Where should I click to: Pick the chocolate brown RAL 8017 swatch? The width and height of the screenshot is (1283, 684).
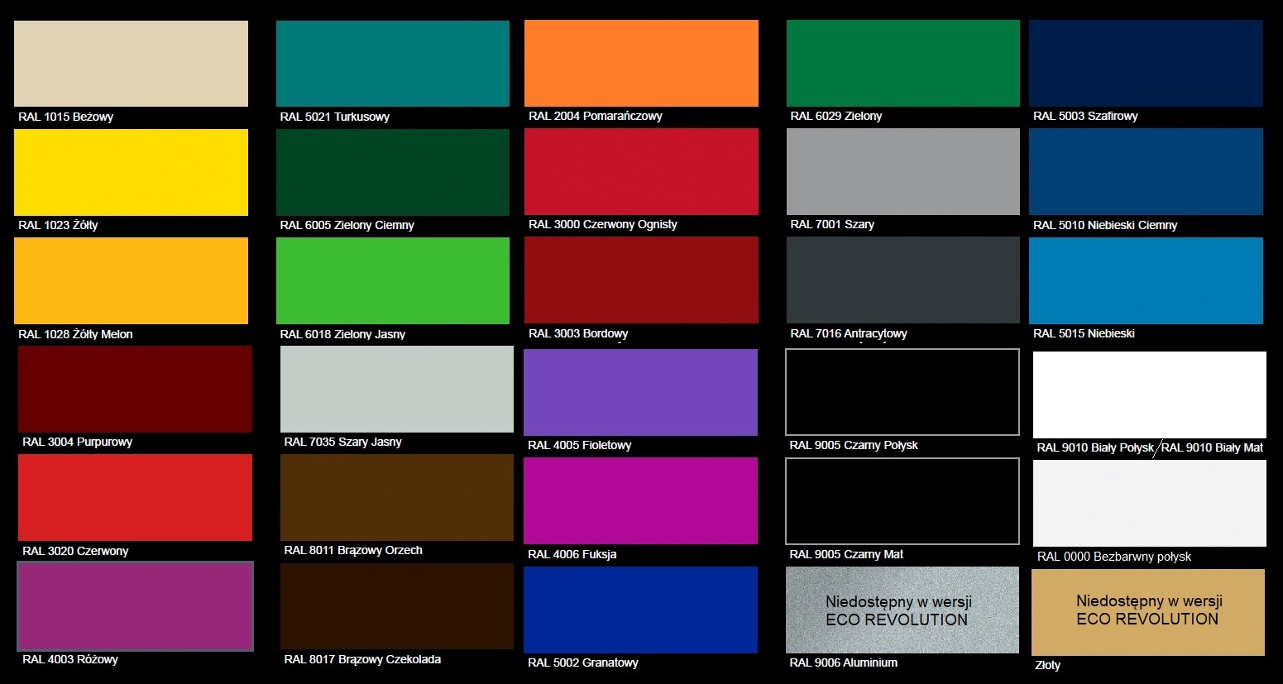(x=397, y=606)
